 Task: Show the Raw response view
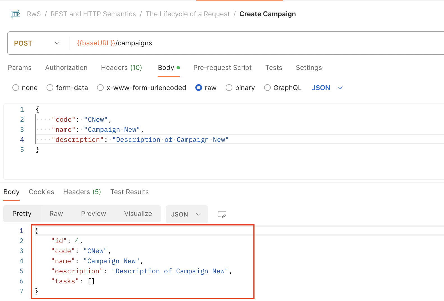56,214
